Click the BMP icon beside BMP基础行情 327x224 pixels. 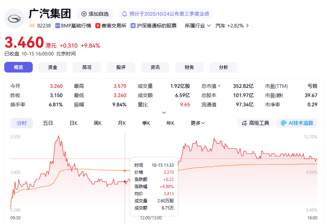point(58,26)
